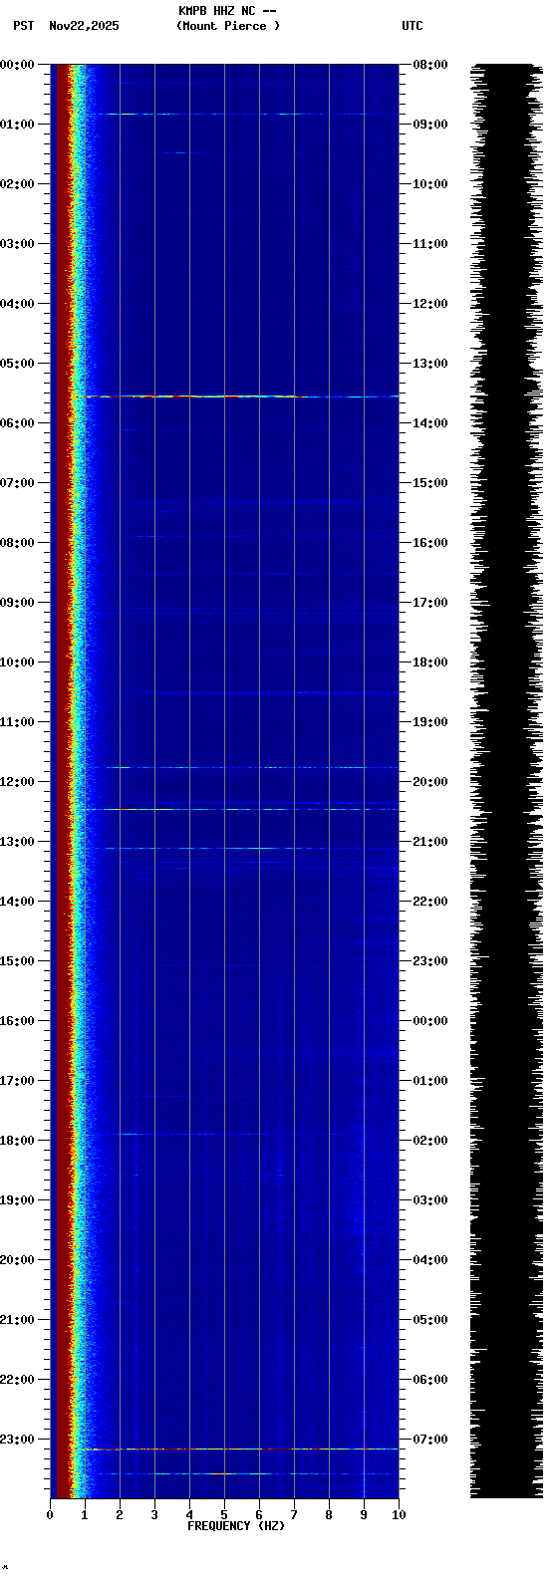Select the 'UTC' timezone label
550x1578 pixels.
[x=412, y=26]
